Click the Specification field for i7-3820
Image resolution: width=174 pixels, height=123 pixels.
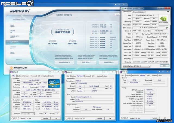[x=40, y=90]
